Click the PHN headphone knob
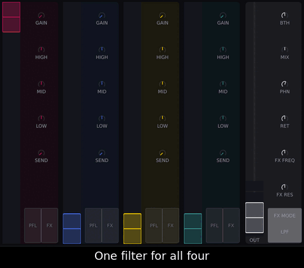The width and height of the screenshot is (304, 268). click(284, 84)
